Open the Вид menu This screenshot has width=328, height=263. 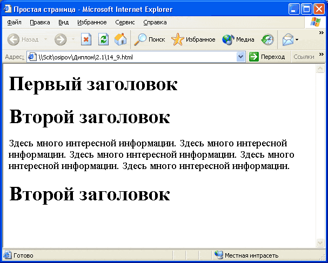click(x=63, y=22)
